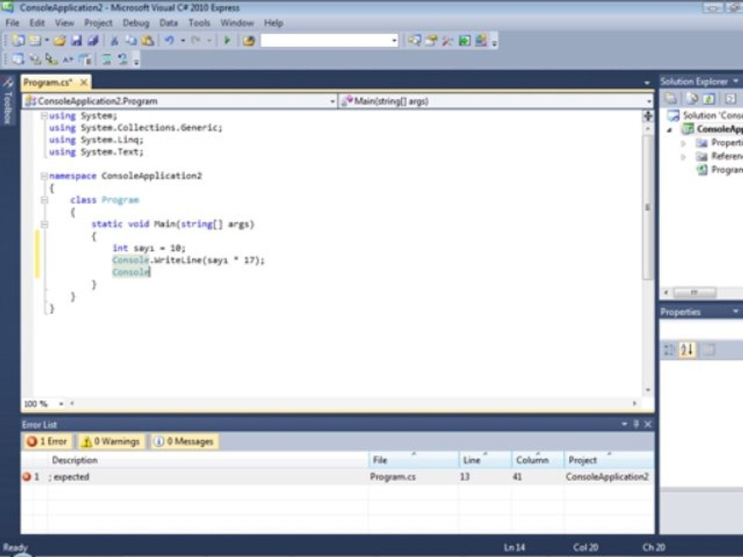Click the Extension Manager toolbar icon
The image size is (743, 557).
coord(481,41)
